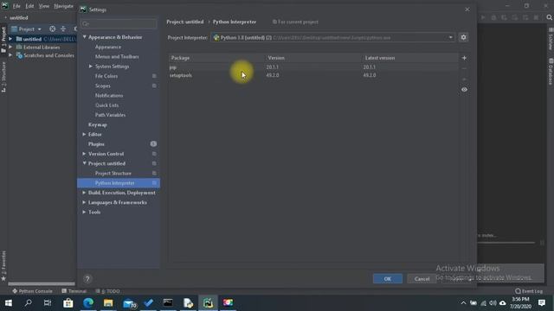Click the OK button

pos(387,278)
